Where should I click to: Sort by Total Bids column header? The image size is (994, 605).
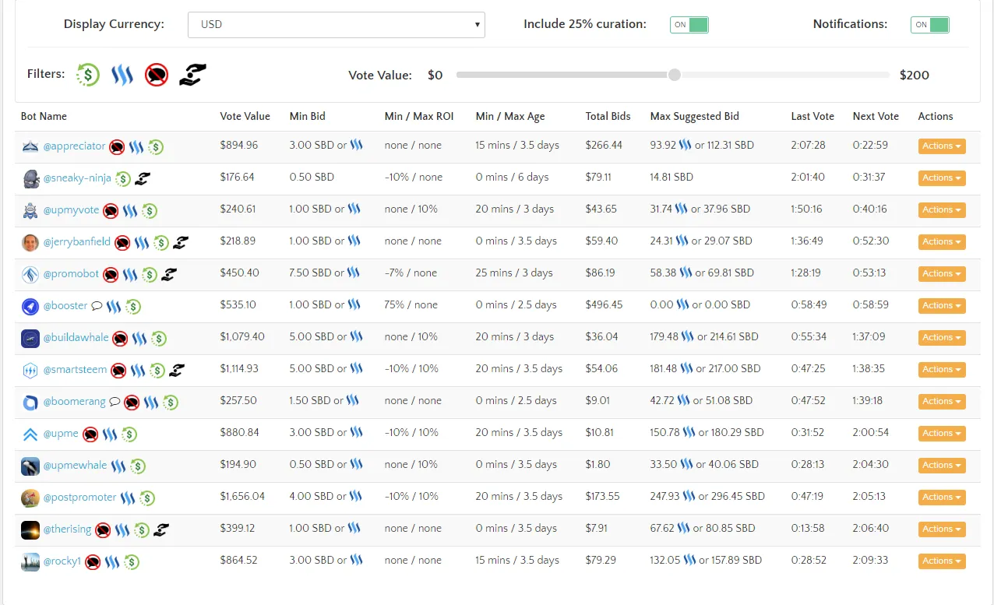pyautogui.click(x=608, y=116)
